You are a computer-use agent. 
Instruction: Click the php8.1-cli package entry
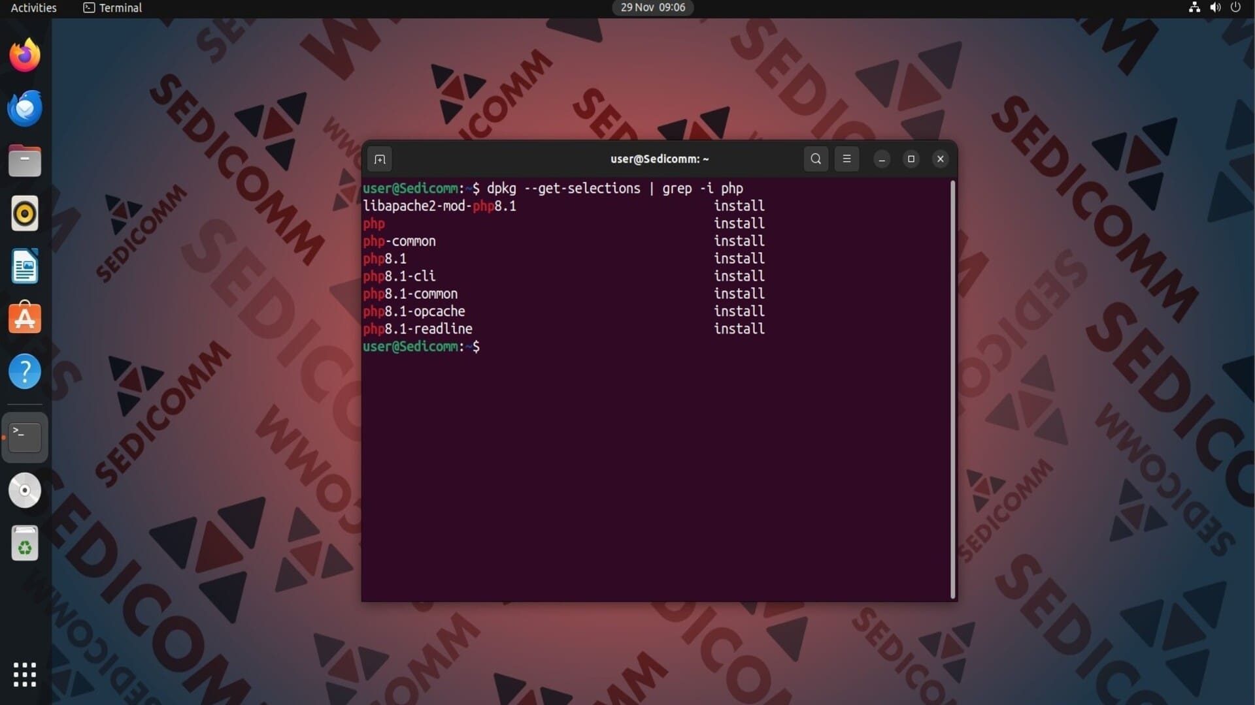click(x=399, y=277)
